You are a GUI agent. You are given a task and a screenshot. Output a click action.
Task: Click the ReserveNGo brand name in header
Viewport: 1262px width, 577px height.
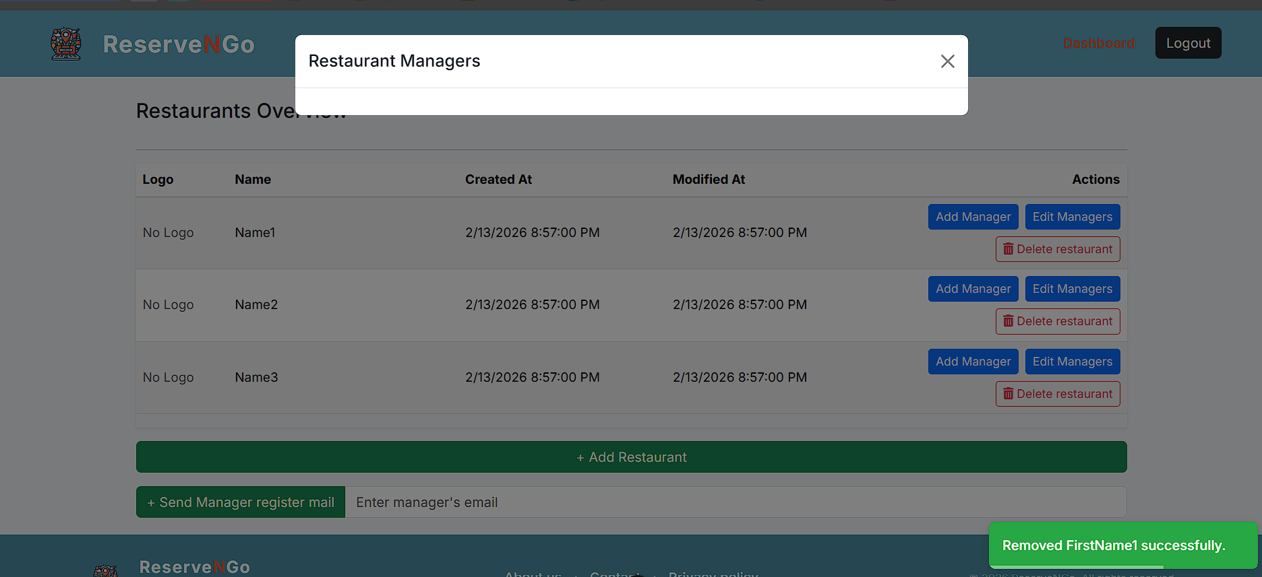tap(179, 44)
